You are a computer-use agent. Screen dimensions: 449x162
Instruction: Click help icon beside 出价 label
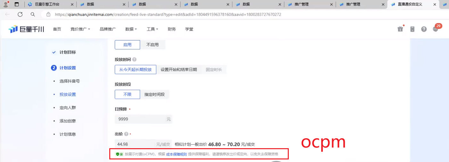[x=126, y=134]
